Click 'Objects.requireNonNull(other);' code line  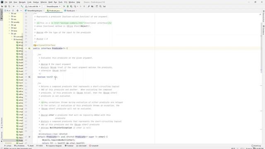(x=58, y=140)
